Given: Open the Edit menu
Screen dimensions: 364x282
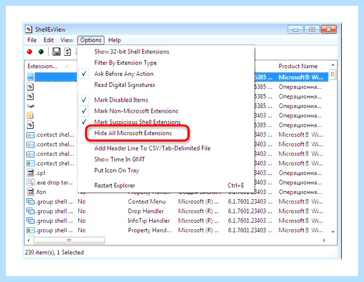Looking at the screenshot, I should (49, 40).
